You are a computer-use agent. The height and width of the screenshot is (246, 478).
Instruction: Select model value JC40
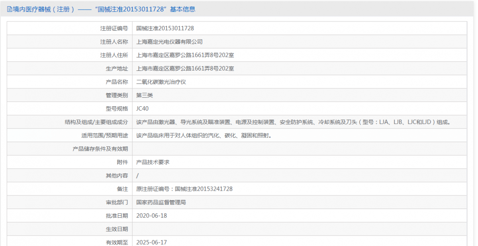(x=142, y=109)
